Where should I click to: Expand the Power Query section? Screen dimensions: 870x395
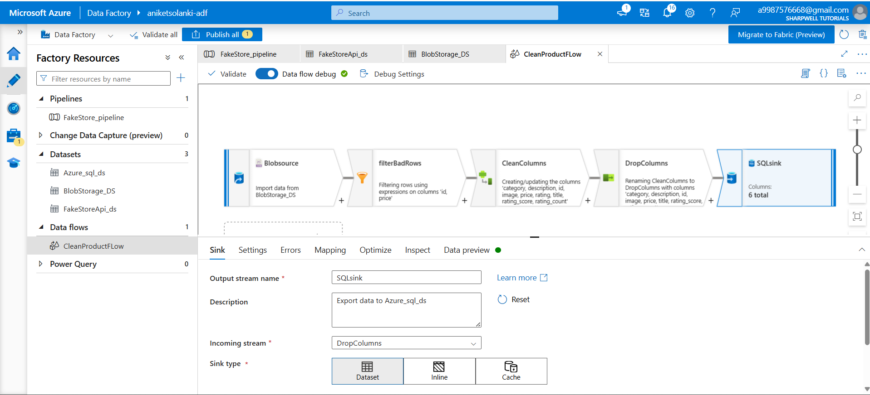click(41, 264)
